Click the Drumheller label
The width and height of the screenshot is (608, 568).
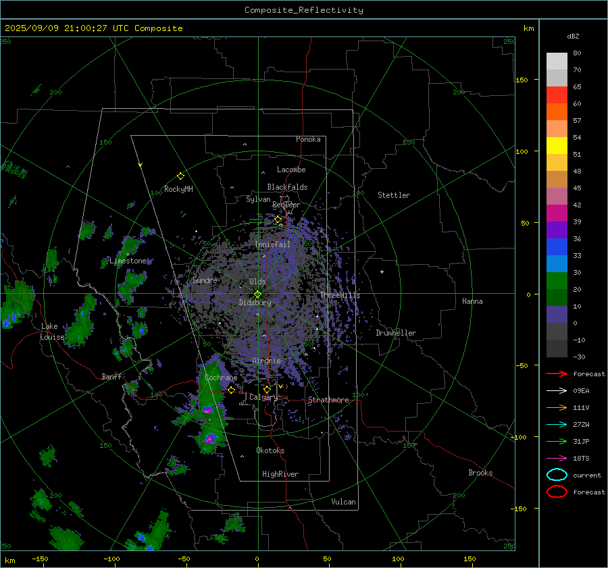coord(396,333)
